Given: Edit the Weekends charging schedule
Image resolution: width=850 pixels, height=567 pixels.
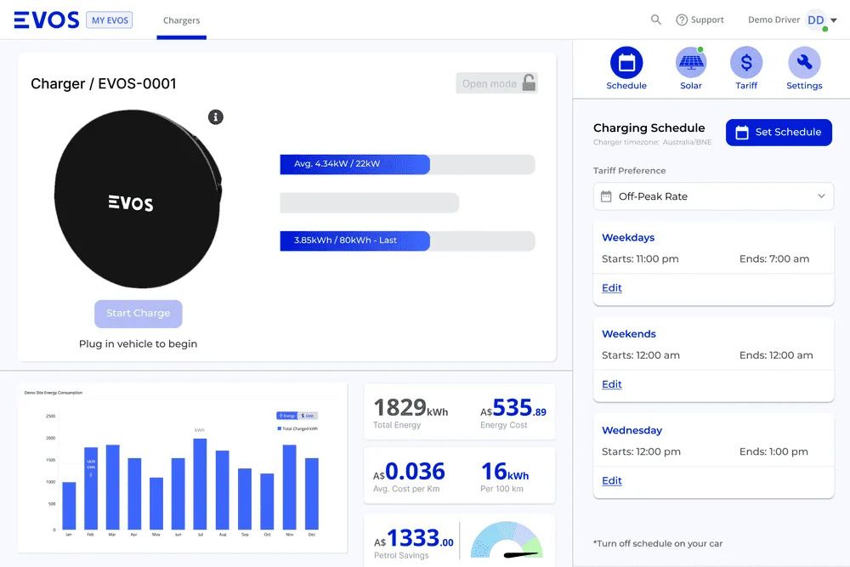Looking at the screenshot, I should click(x=611, y=384).
